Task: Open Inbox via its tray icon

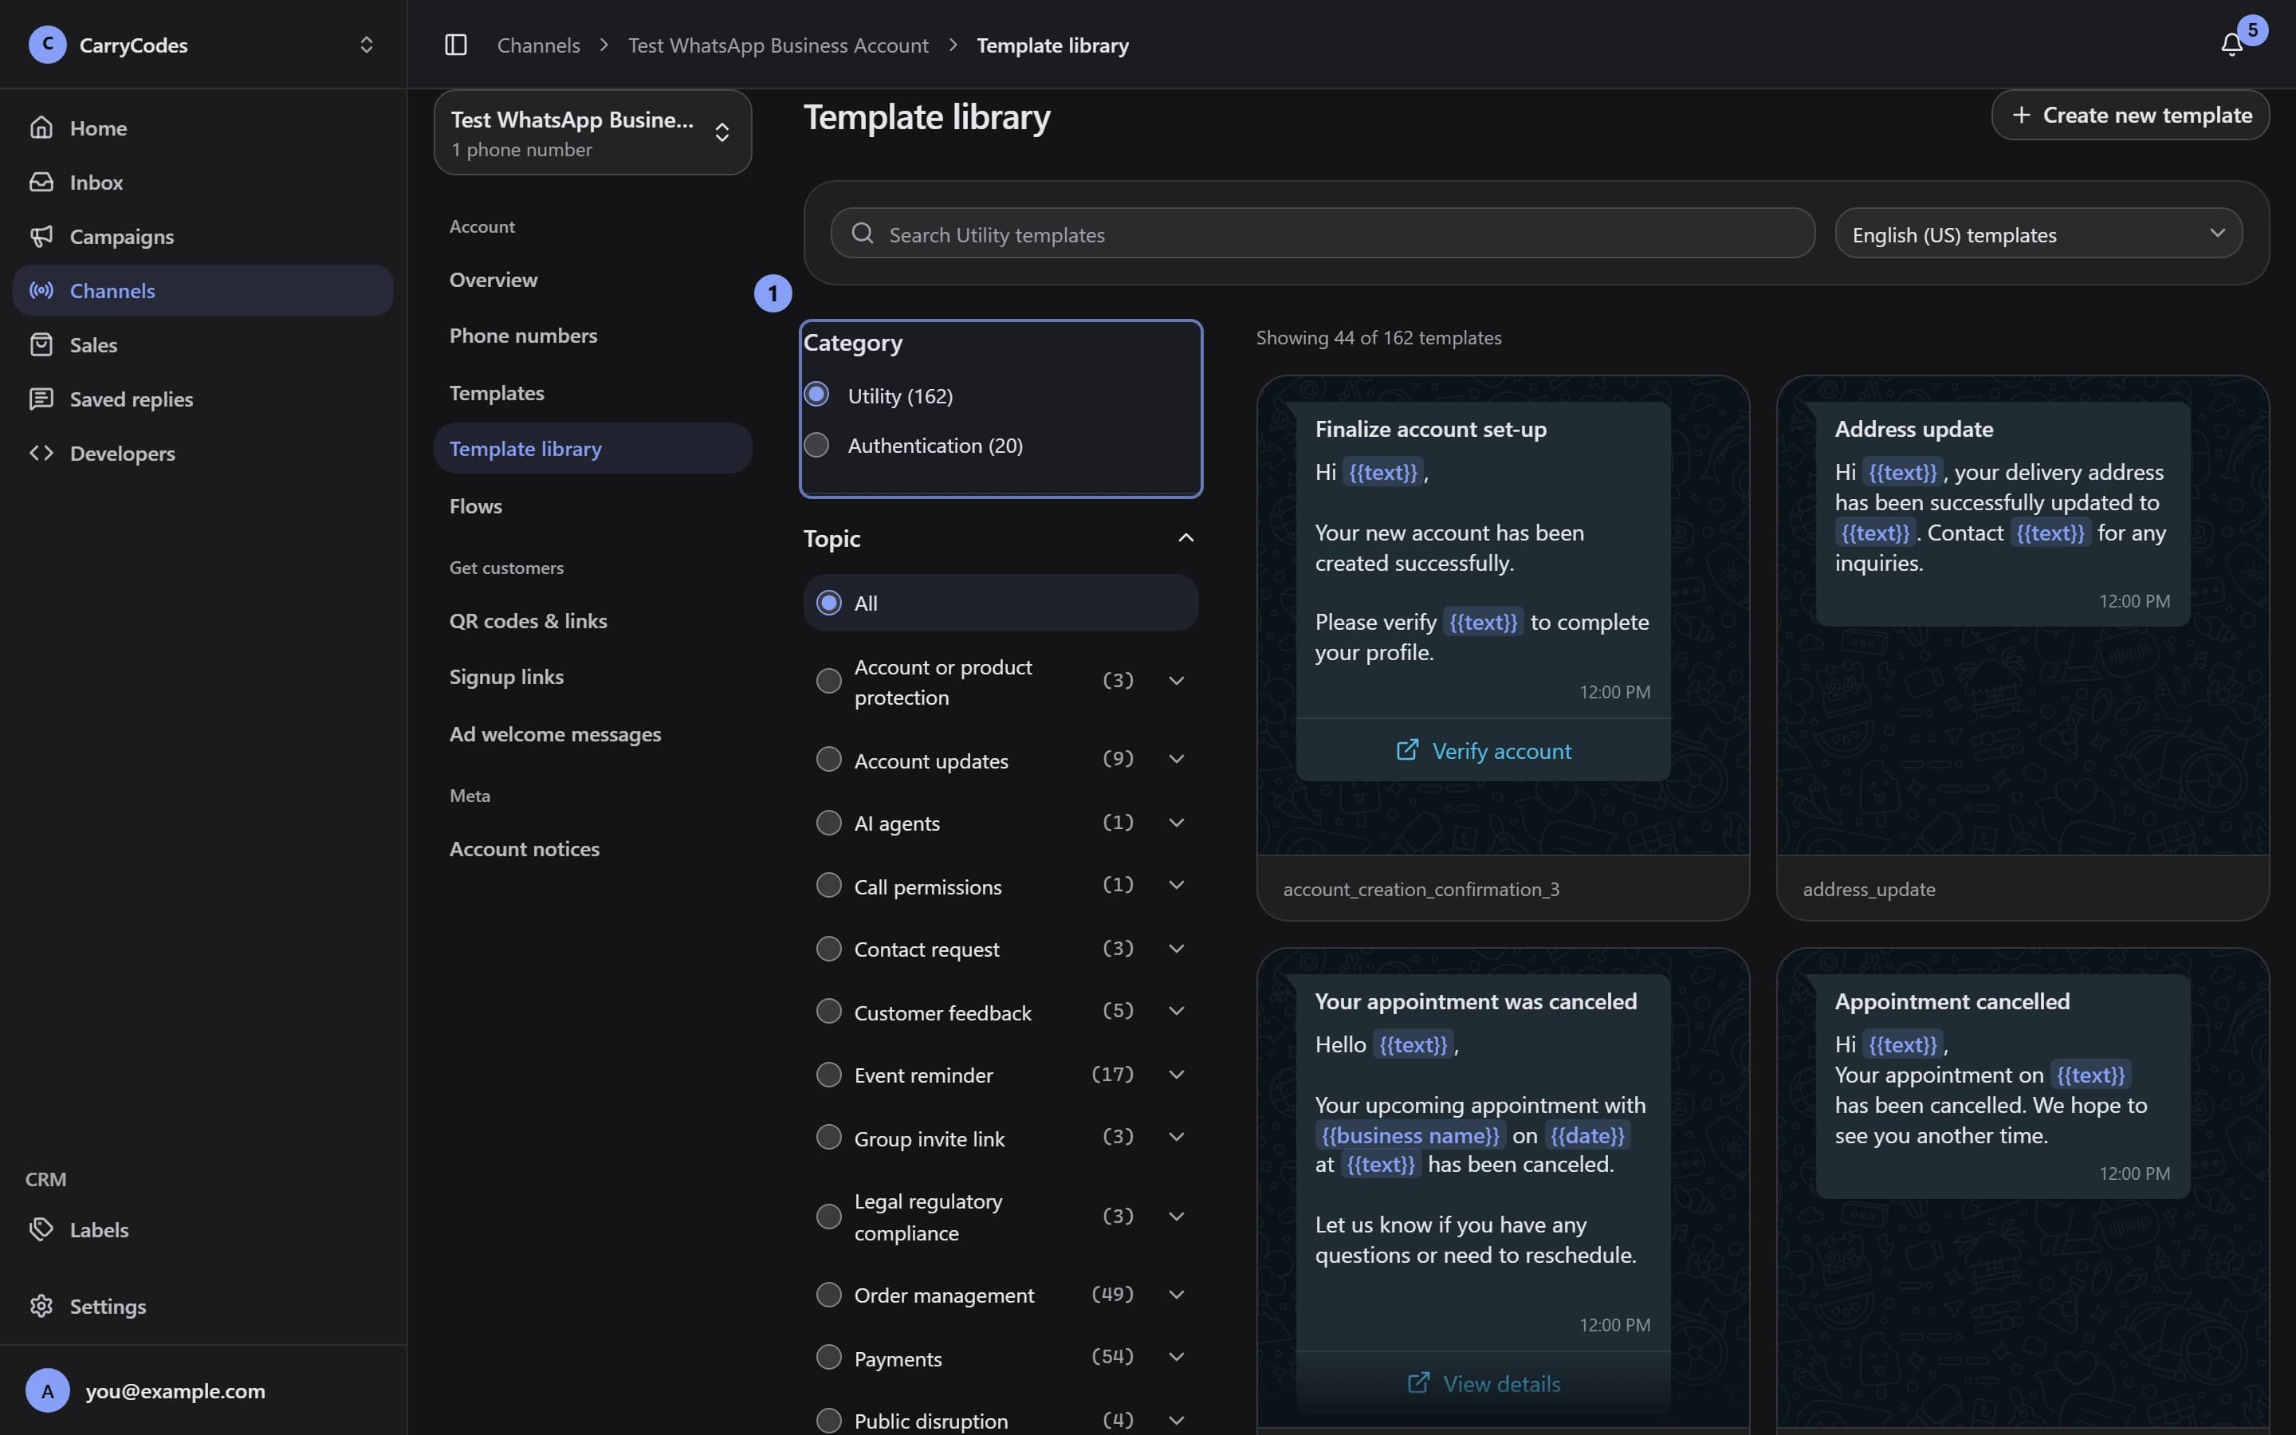Action: coord(41,181)
